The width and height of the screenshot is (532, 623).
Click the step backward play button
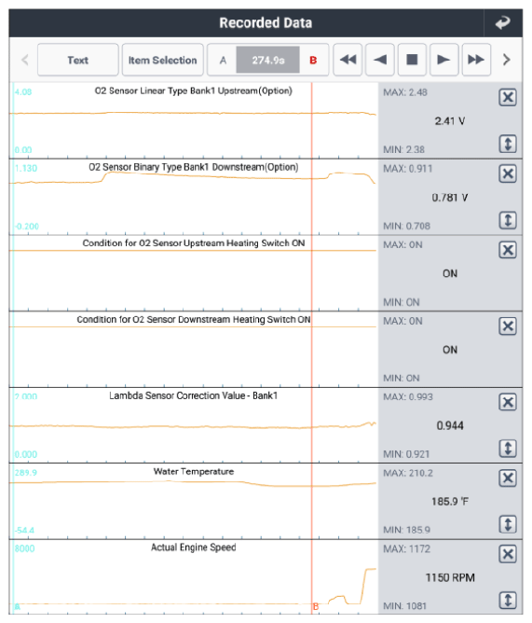click(x=380, y=60)
